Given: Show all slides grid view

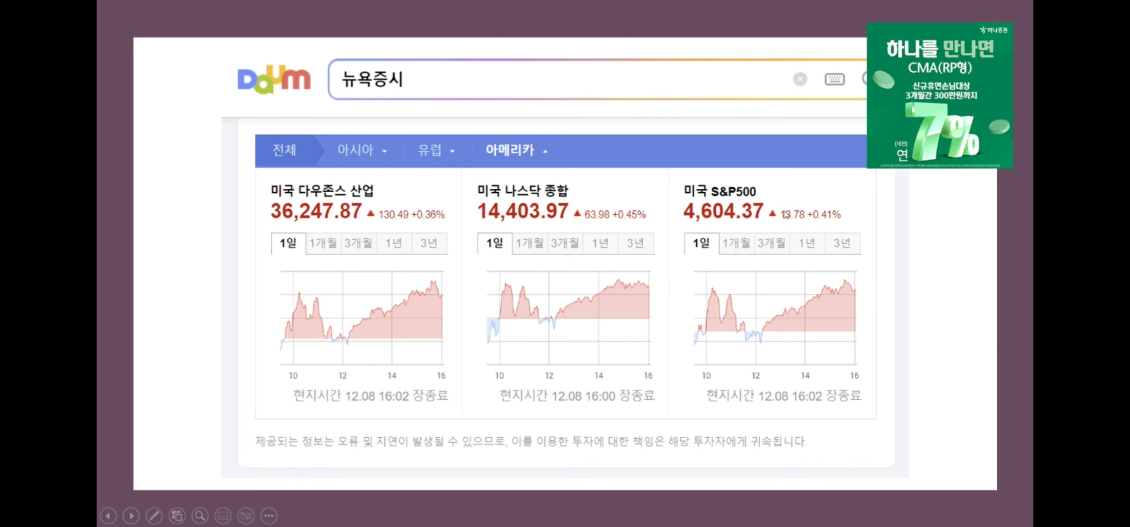Looking at the screenshot, I should click(x=177, y=516).
